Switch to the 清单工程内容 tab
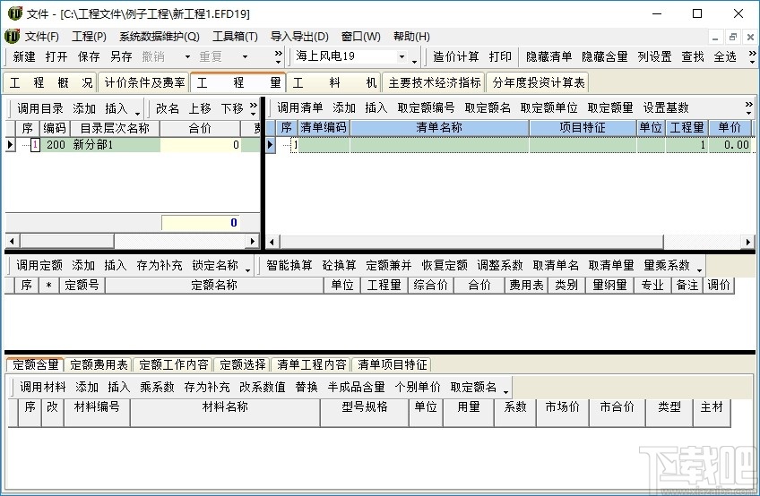 click(x=312, y=364)
